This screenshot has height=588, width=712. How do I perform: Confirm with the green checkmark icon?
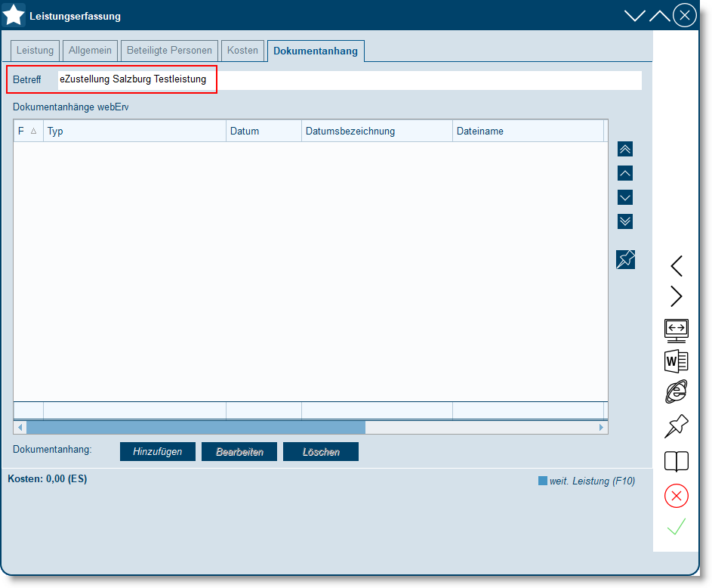pos(676,528)
